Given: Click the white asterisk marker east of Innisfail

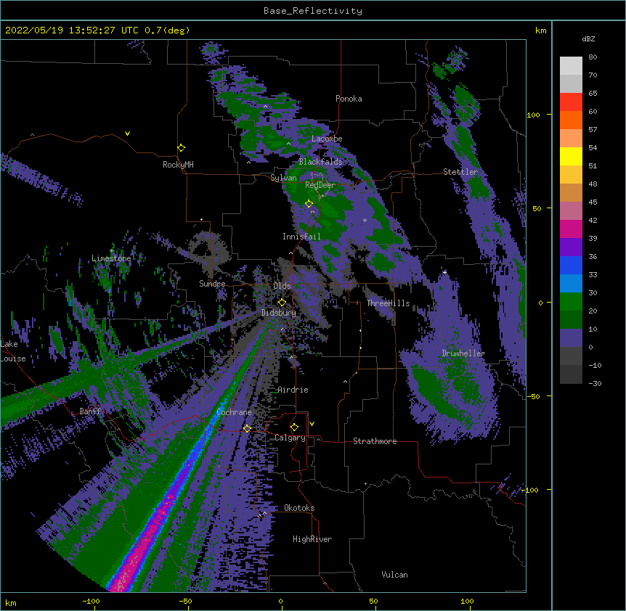Looking at the screenshot, I should point(365,221).
